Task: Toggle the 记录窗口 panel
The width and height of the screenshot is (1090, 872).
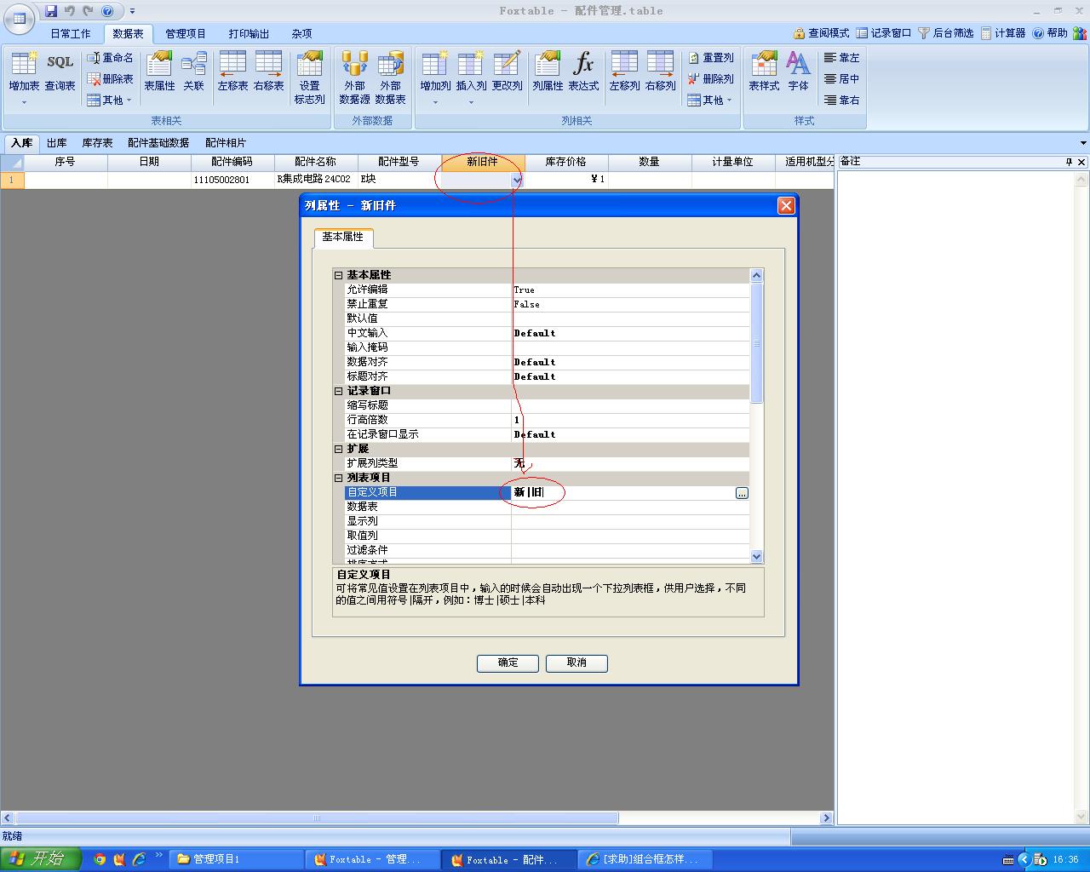Action: pyautogui.click(x=884, y=33)
